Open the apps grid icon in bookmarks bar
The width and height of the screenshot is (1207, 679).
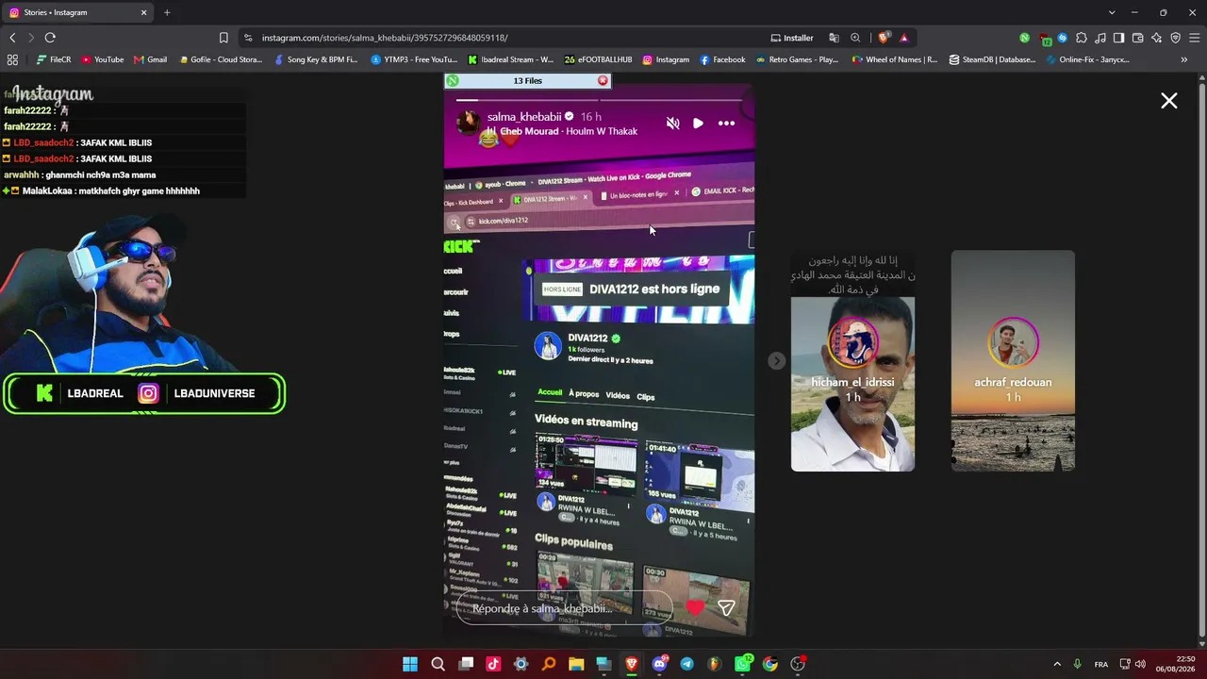pos(12,59)
